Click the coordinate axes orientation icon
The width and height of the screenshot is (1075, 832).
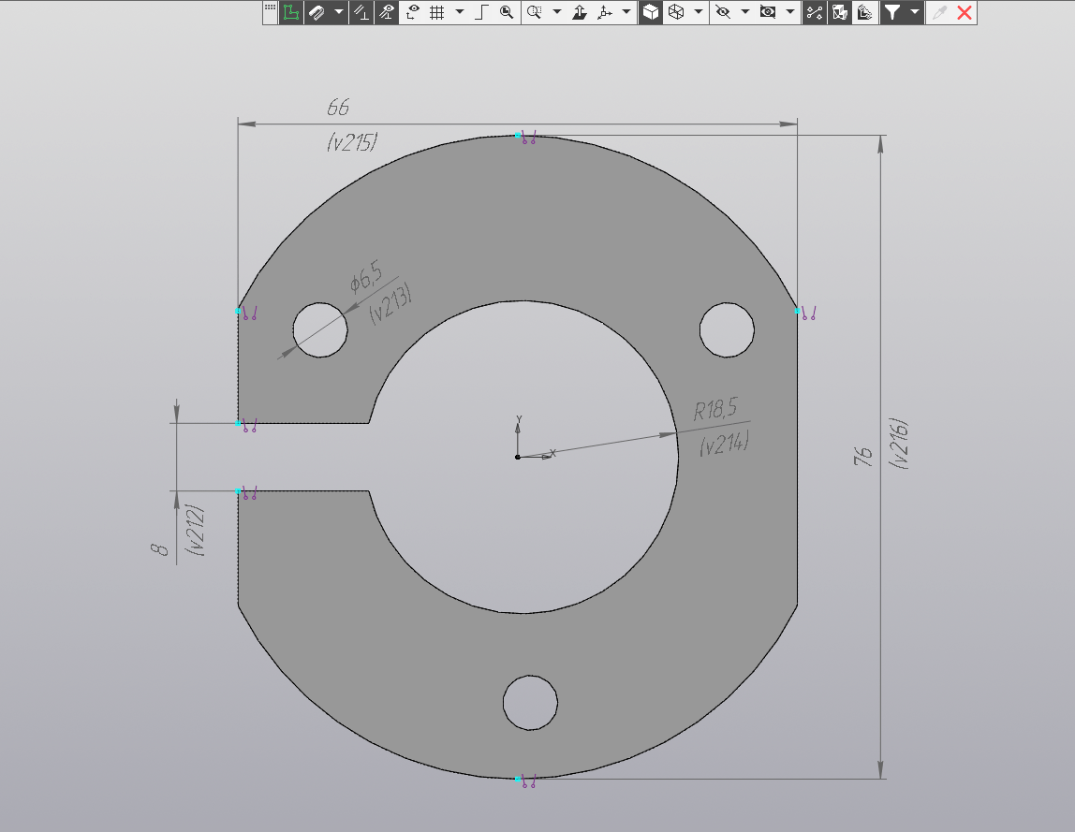(604, 12)
